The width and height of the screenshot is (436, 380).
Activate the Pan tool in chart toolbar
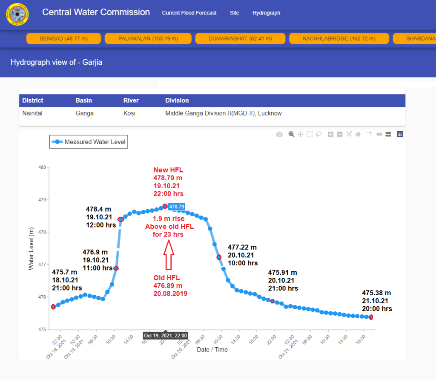point(301,134)
